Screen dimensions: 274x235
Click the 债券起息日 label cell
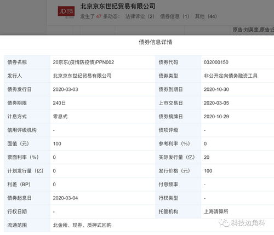pos(27,198)
